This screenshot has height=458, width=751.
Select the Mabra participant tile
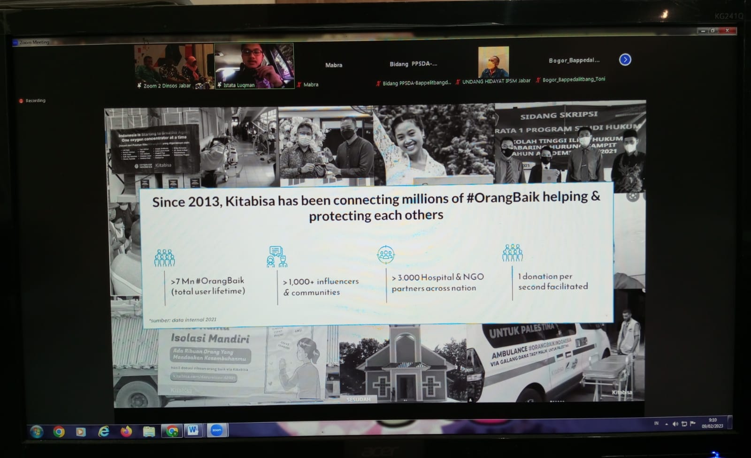334,66
